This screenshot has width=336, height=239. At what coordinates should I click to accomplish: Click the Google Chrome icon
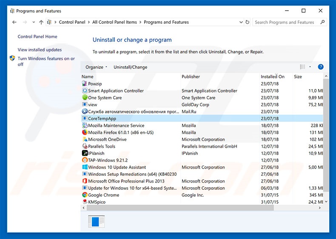pos(85,195)
